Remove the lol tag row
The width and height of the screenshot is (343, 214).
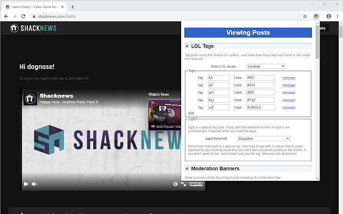(x=288, y=78)
